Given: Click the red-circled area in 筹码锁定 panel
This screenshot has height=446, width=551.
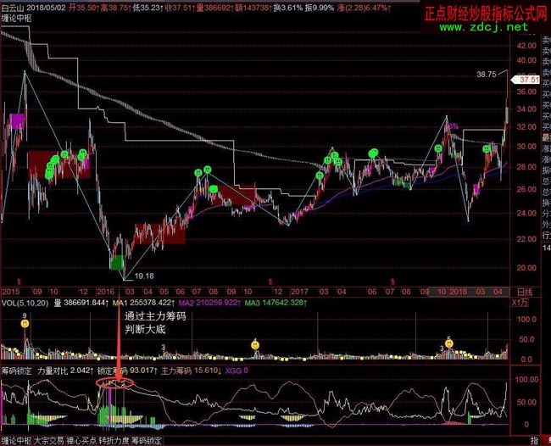Looking at the screenshot, I should [x=115, y=384].
